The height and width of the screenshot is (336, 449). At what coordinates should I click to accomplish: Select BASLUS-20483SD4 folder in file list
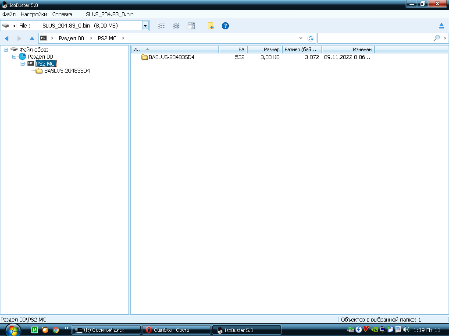(x=171, y=57)
